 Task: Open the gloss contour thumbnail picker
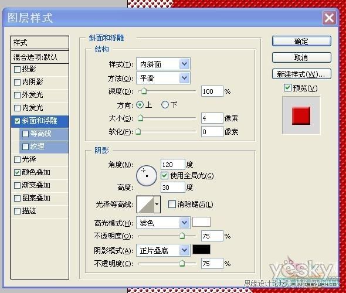145,205
